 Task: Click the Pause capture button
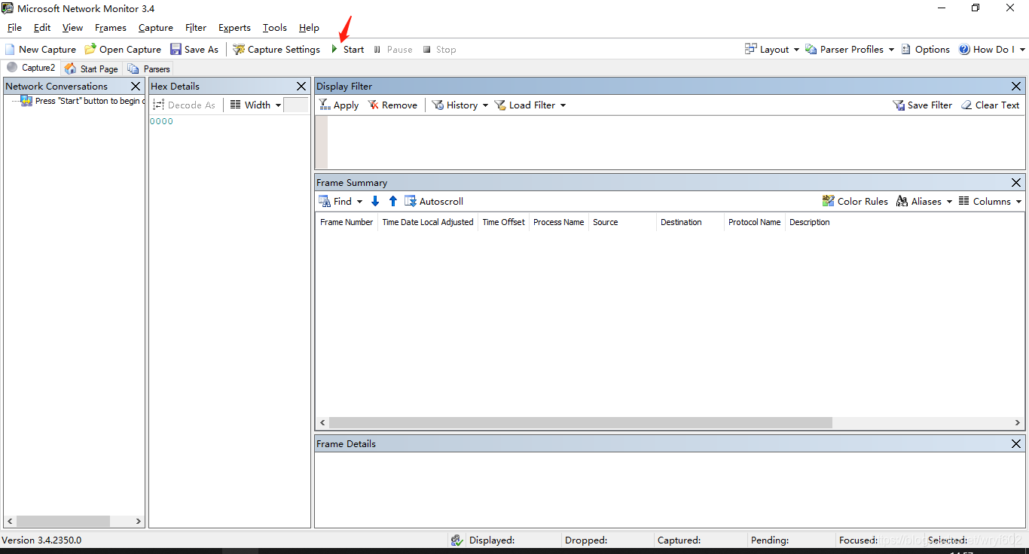coord(393,50)
